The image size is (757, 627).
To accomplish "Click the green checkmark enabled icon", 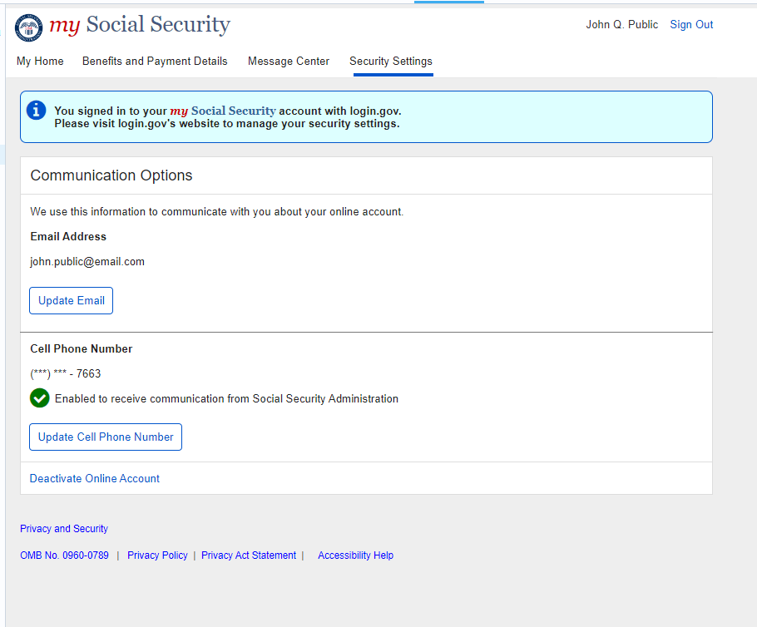I will [x=40, y=398].
